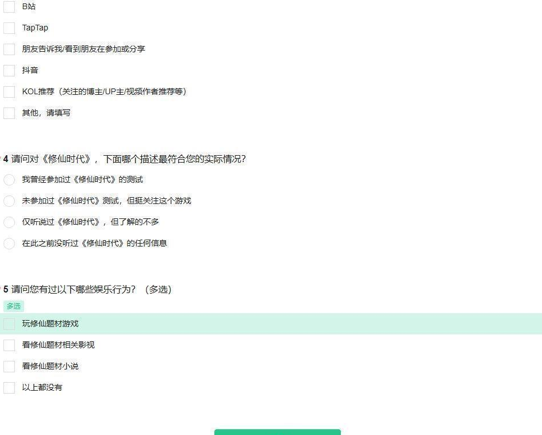
Task: Check the 抖音 option box
Action: pos(9,71)
